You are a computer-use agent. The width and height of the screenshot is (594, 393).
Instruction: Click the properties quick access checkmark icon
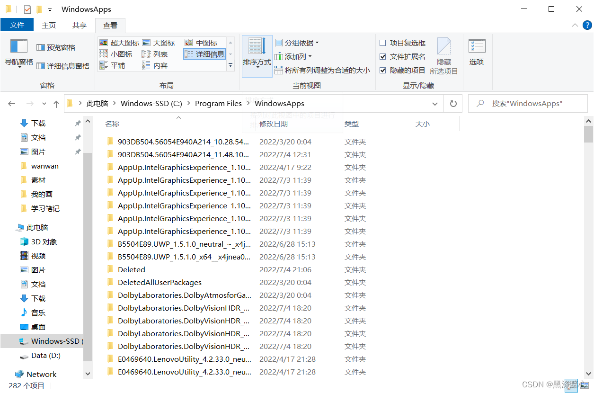coord(27,9)
